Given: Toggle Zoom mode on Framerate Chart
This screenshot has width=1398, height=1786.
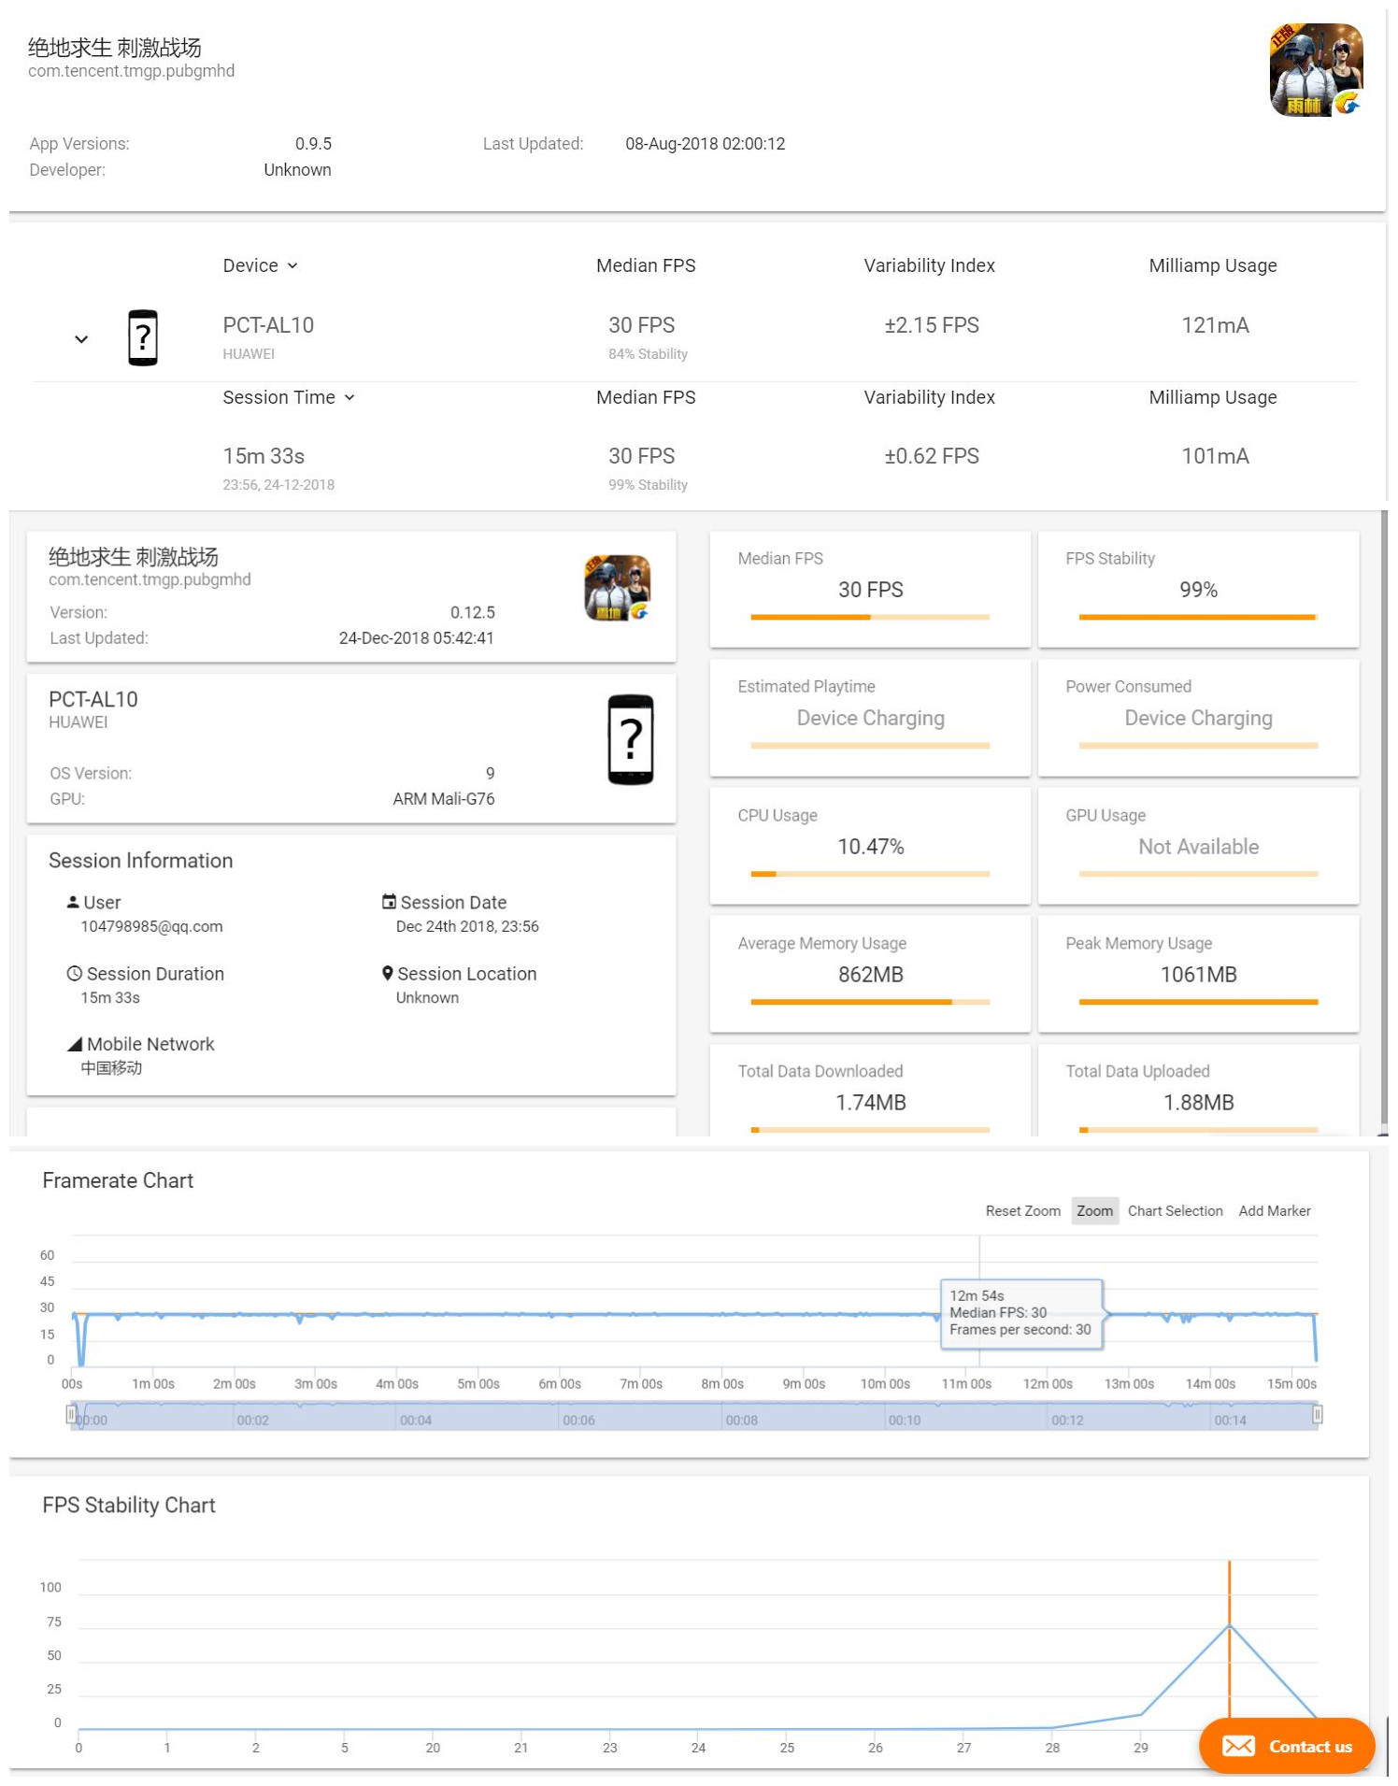Looking at the screenshot, I should tap(1093, 1210).
